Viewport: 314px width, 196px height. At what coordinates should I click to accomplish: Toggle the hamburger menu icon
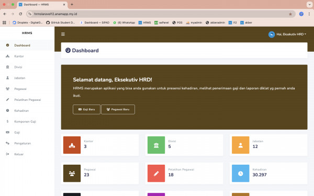pos(63,34)
